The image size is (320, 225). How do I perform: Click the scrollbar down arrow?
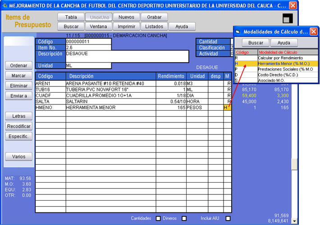click(294, 221)
